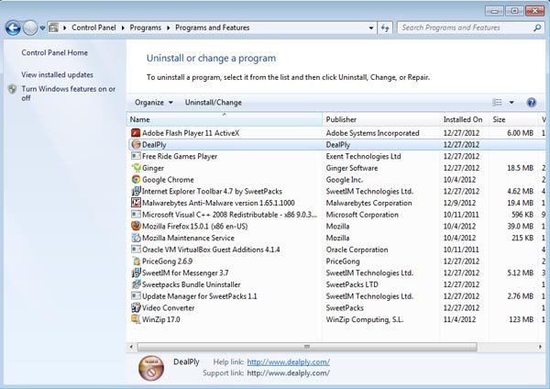Click the Uninstall/Change button
The width and height of the screenshot is (550, 389).
(x=214, y=103)
